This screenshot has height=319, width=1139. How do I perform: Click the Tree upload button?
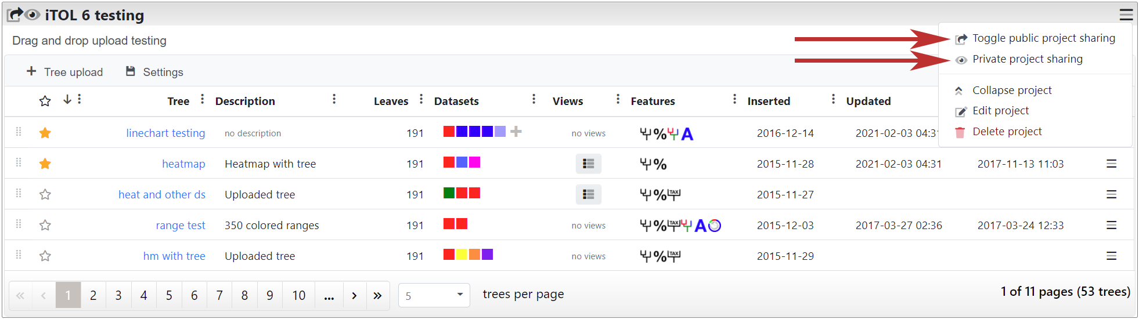[65, 72]
